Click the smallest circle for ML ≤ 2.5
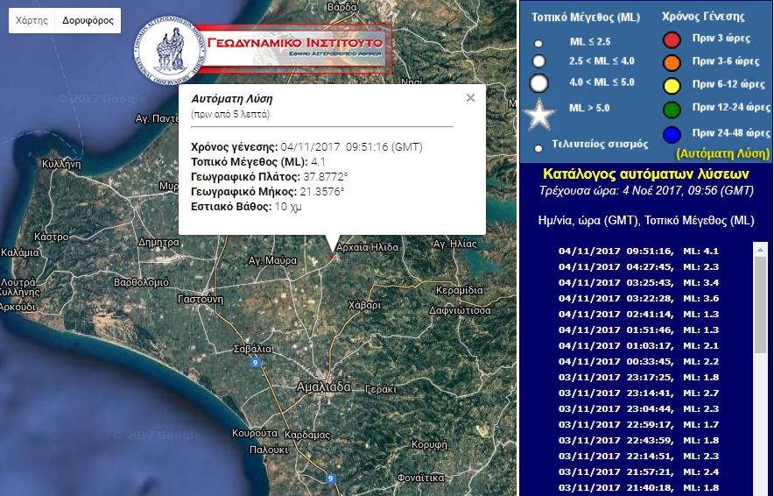The image size is (774, 496). coord(538,42)
